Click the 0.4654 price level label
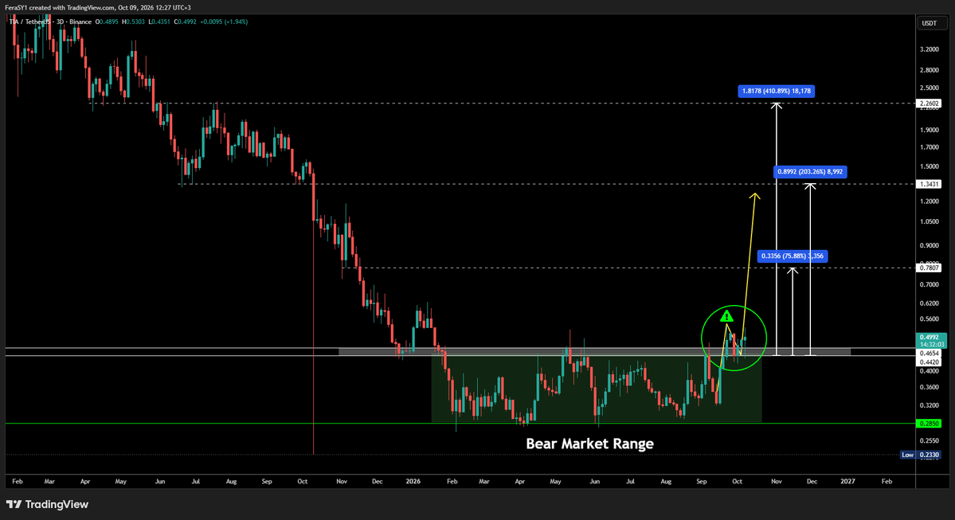This screenshot has height=520, width=955. click(929, 353)
